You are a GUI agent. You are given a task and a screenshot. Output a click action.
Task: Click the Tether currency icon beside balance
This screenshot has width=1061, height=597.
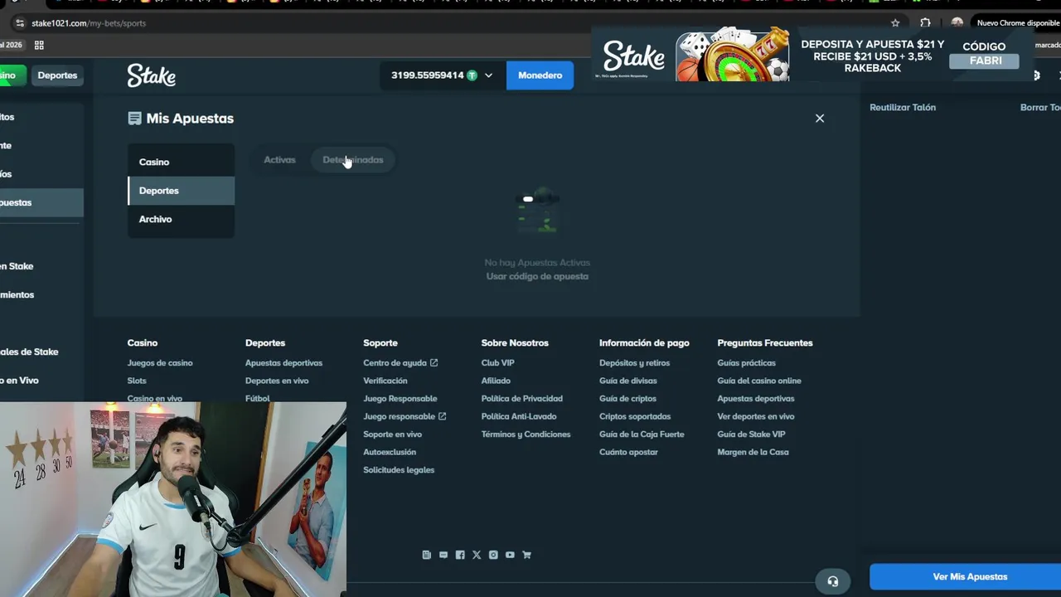[x=472, y=75]
